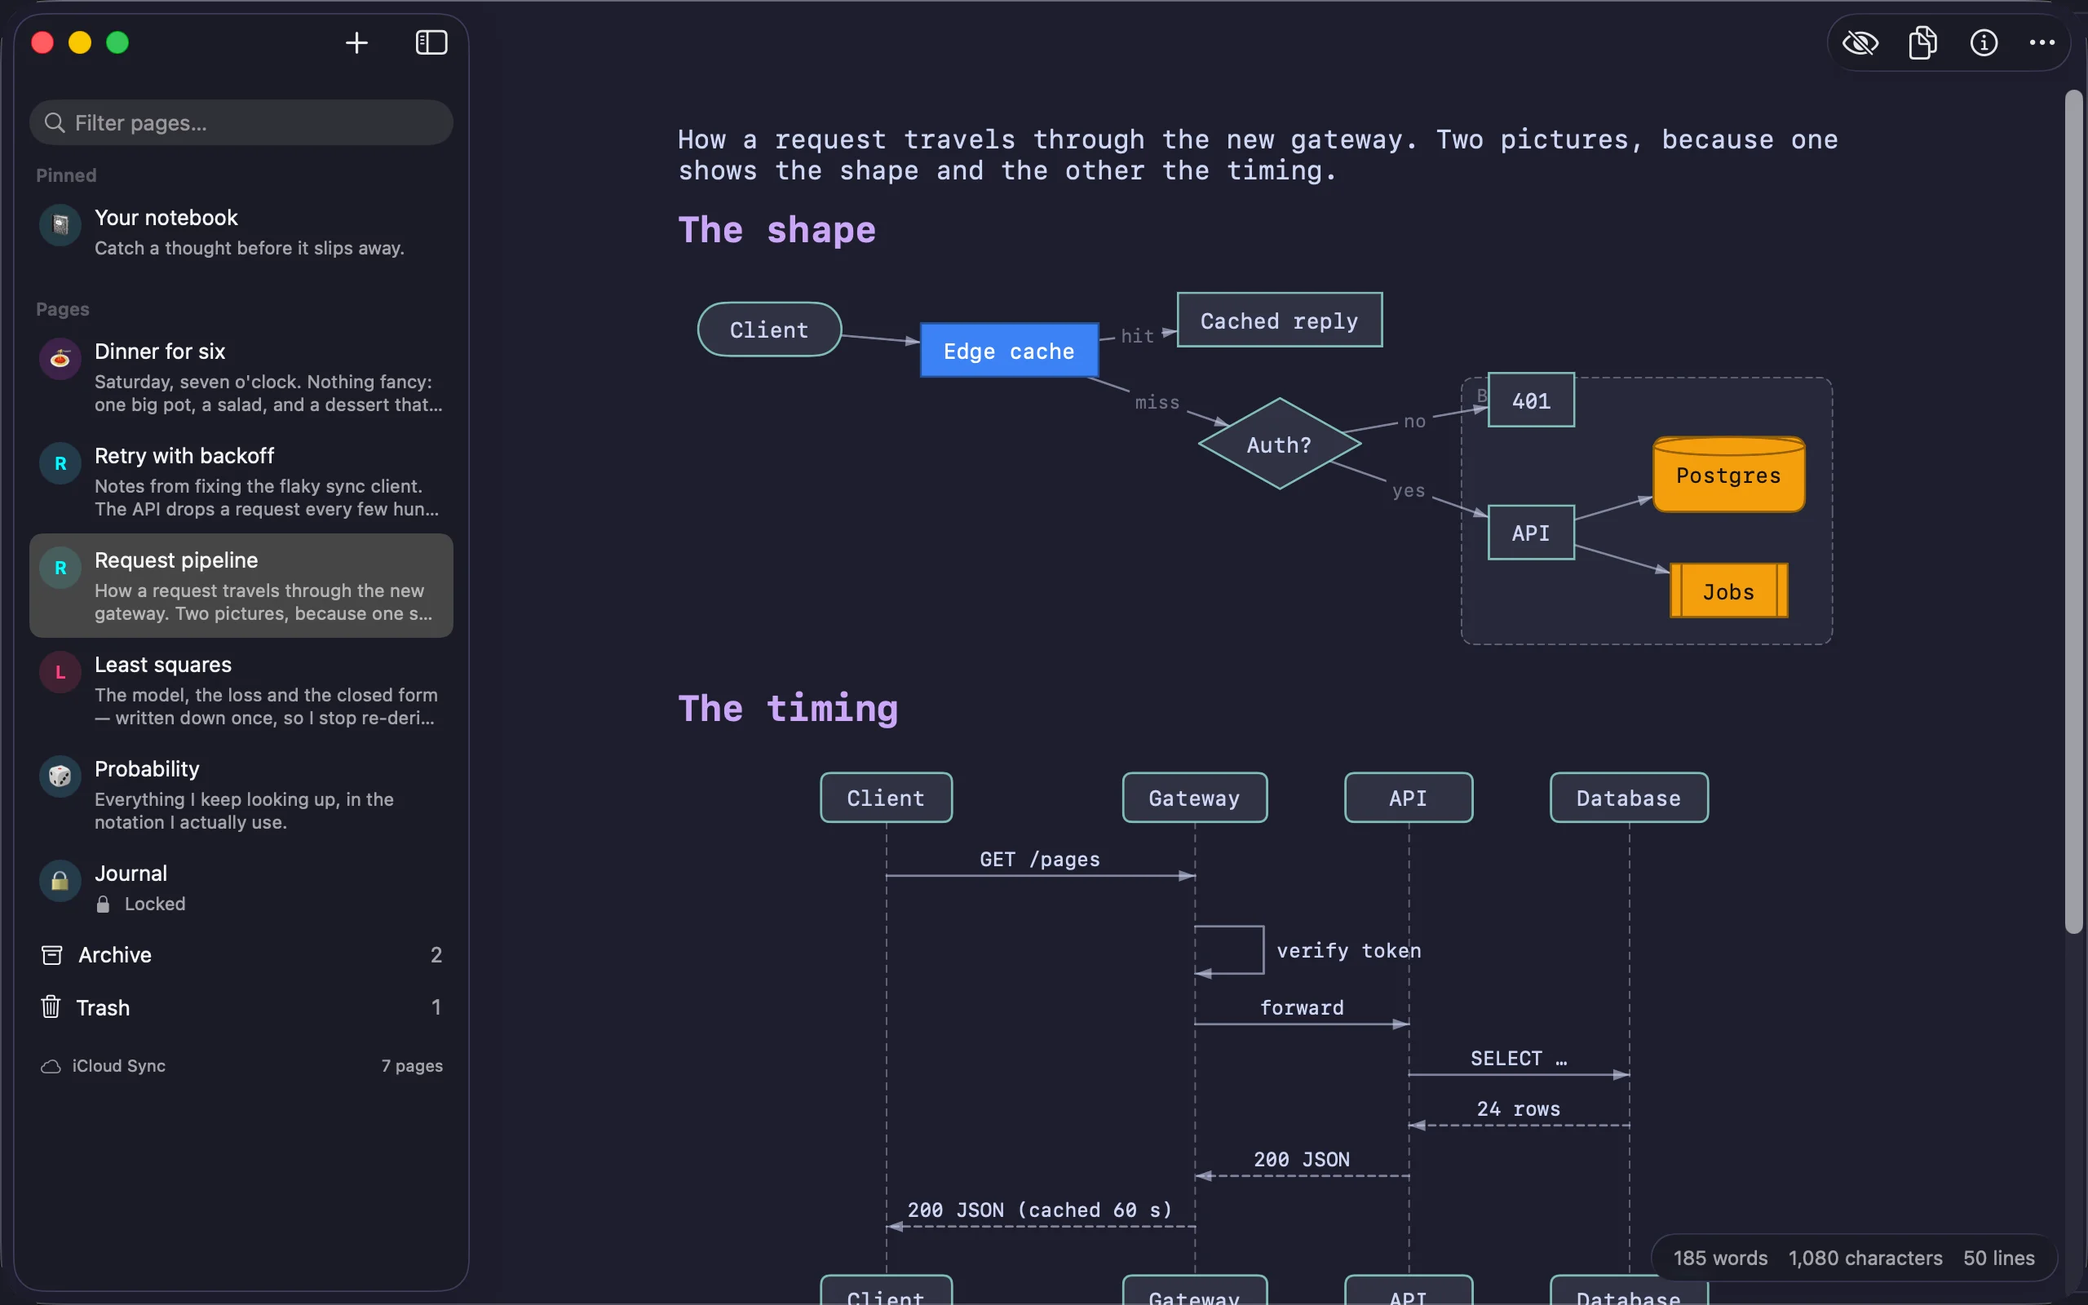The width and height of the screenshot is (2088, 1305).
Task: Click the Least squares L avatar
Action: pos(60,671)
